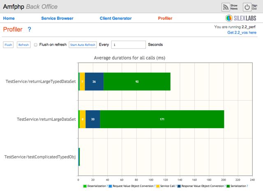Click the green Deserialization legend swatch
The width and height of the screenshot is (263, 196).
[85, 186]
